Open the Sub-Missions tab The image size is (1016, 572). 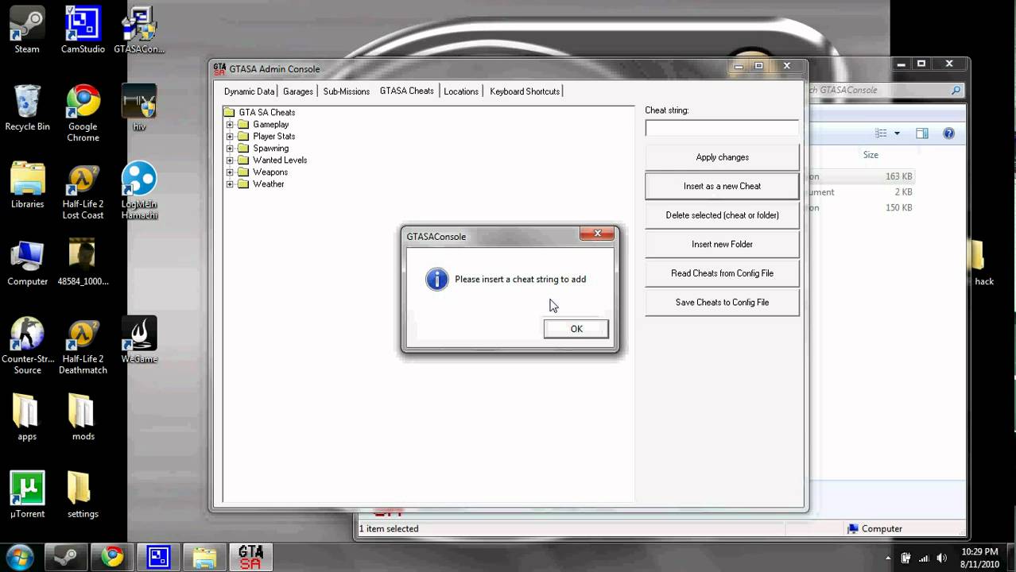click(x=346, y=91)
